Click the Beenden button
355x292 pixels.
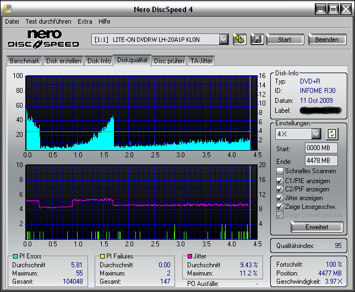coord(327,40)
